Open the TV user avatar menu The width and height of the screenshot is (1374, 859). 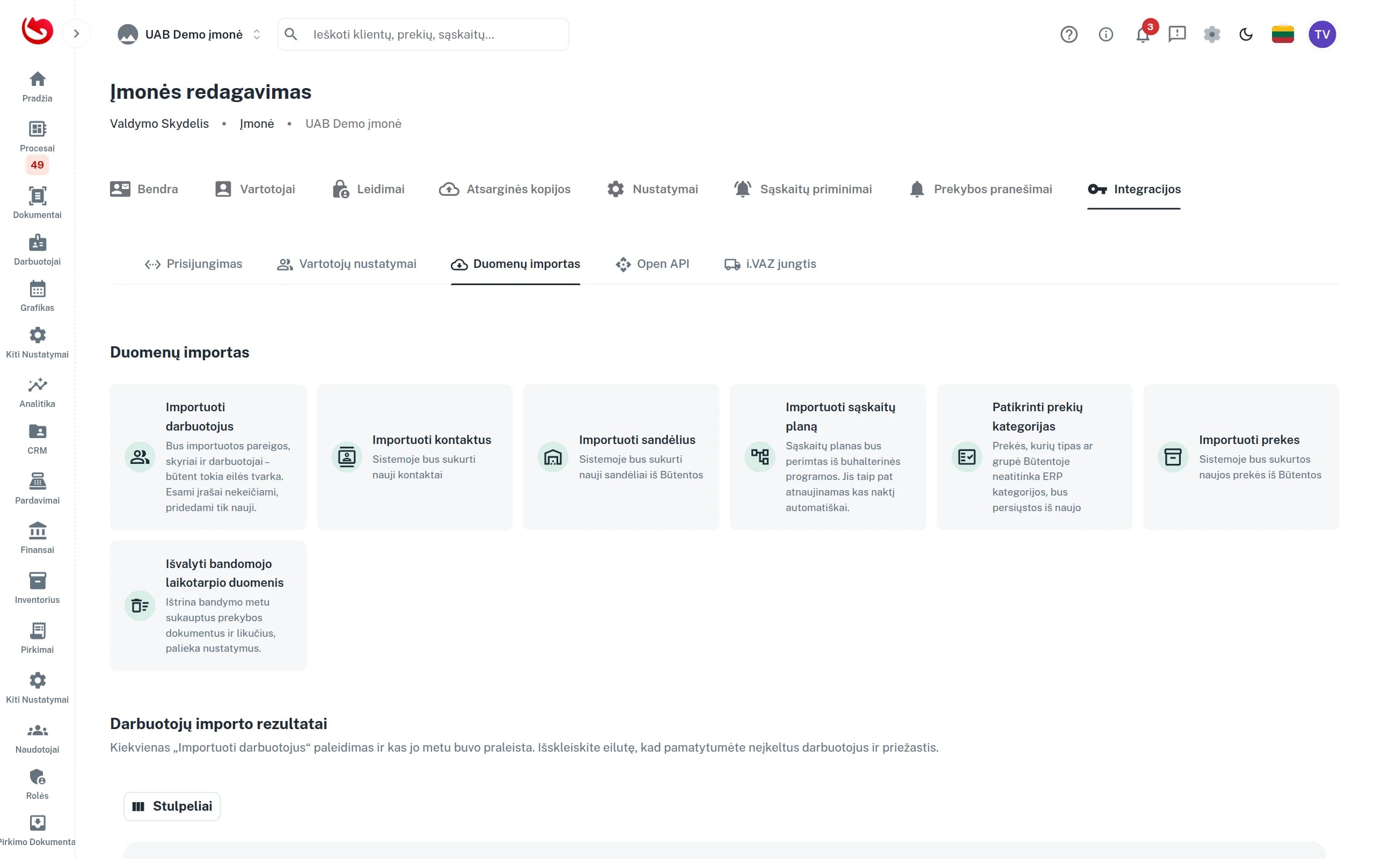[1322, 34]
